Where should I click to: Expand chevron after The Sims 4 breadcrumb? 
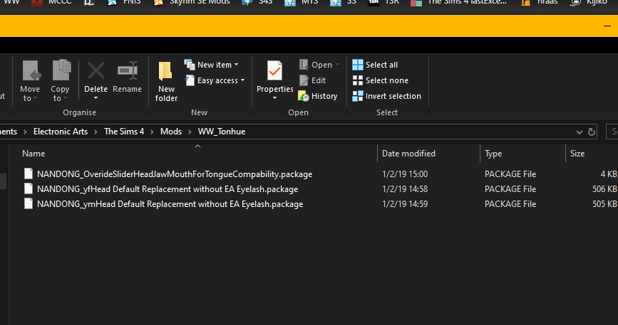pyautogui.click(x=152, y=132)
